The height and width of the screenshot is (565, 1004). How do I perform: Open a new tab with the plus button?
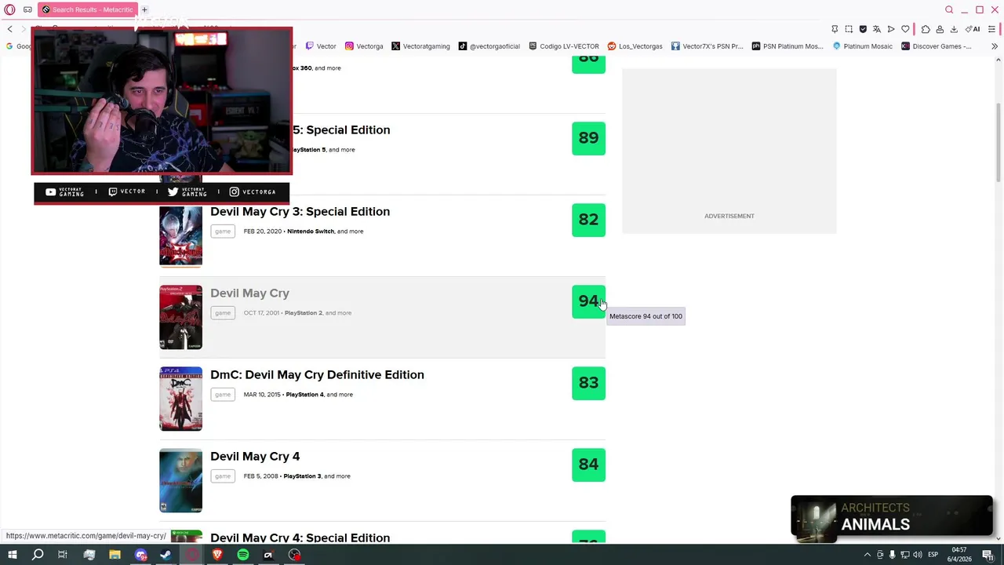click(144, 9)
